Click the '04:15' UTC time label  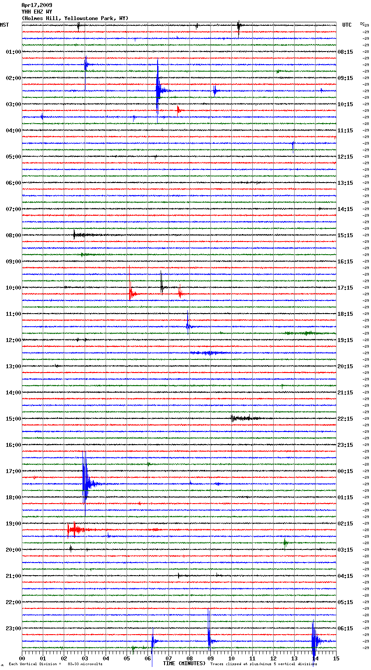345,576
